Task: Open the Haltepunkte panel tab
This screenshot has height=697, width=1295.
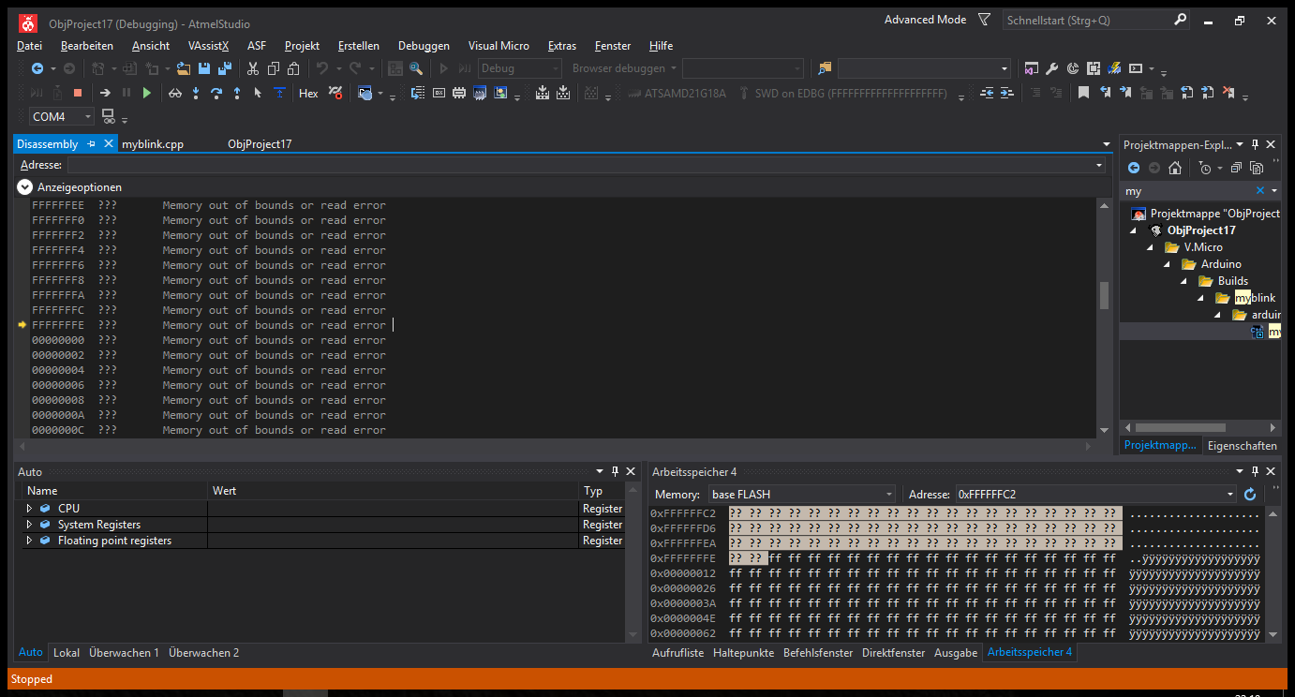Action: [x=743, y=653]
